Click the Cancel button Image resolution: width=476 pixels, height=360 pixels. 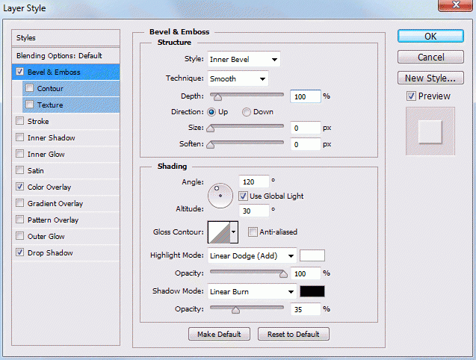(x=430, y=57)
